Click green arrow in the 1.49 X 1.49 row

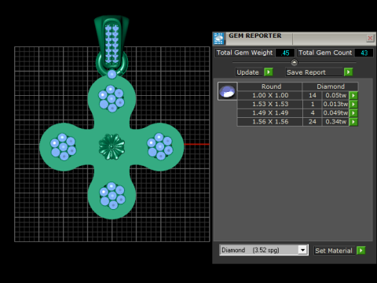353,113
